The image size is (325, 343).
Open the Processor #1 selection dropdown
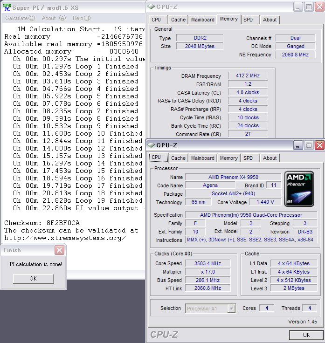(x=231, y=309)
